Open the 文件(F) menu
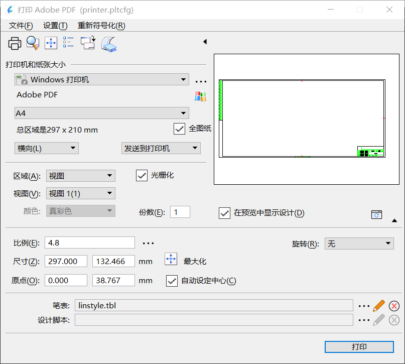The image size is (405, 364). pos(21,26)
